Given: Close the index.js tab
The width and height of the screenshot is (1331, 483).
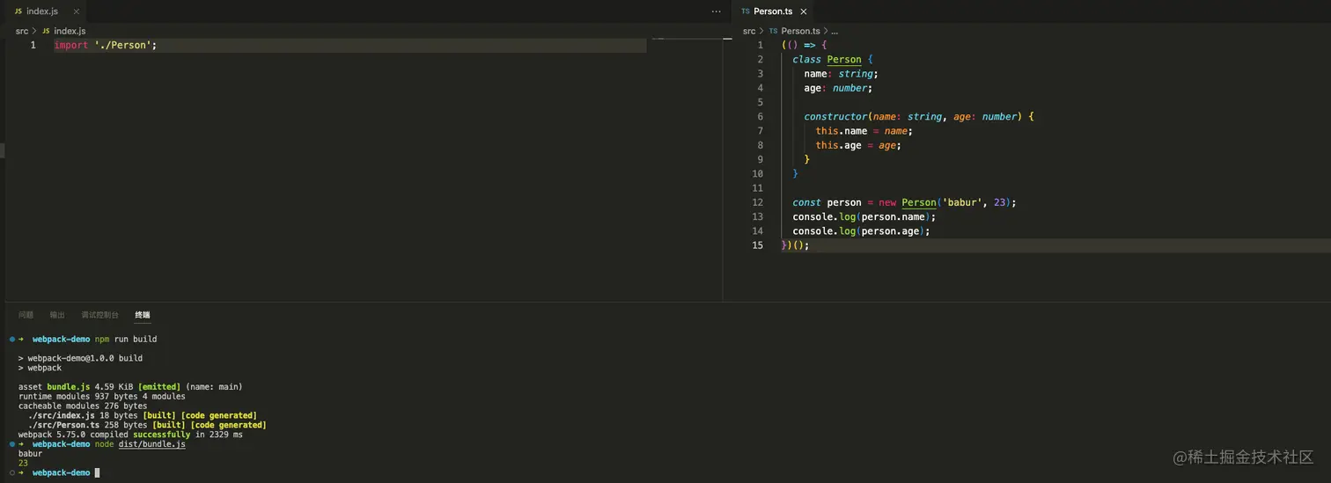Looking at the screenshot, I should [x=77, y=11].
